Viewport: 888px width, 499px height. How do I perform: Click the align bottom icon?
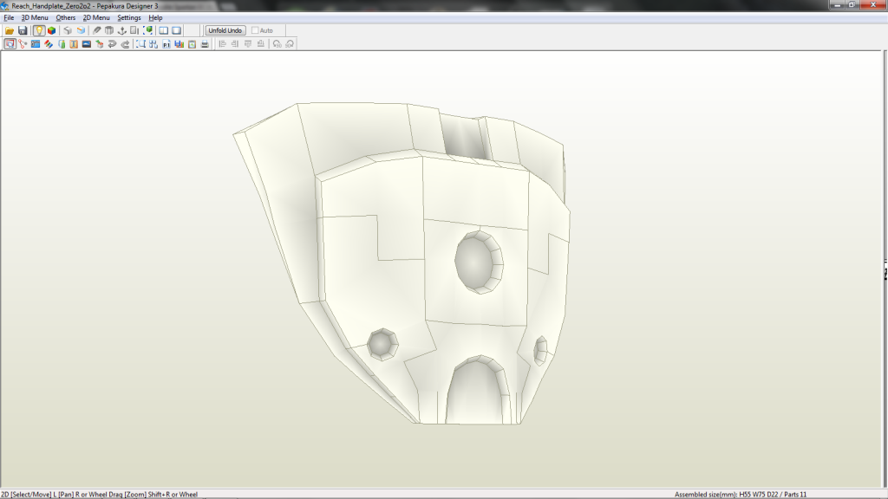pyautogui.click(x=260, y=44)
